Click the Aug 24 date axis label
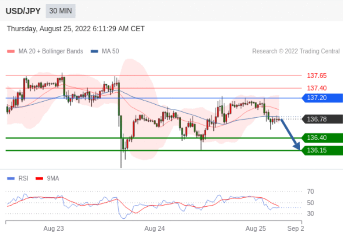 pos(155,229)
